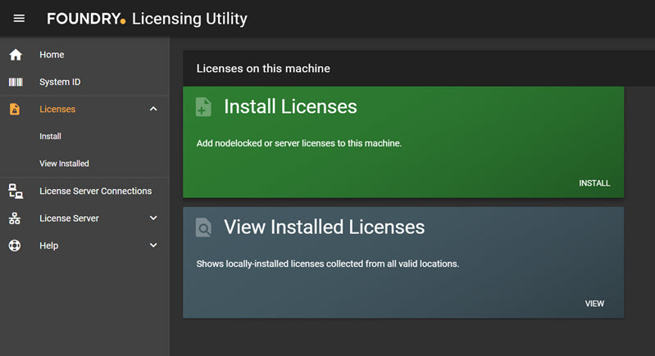
Task: Click the View Installed Licenses magnifier icon
Action: 203,227
